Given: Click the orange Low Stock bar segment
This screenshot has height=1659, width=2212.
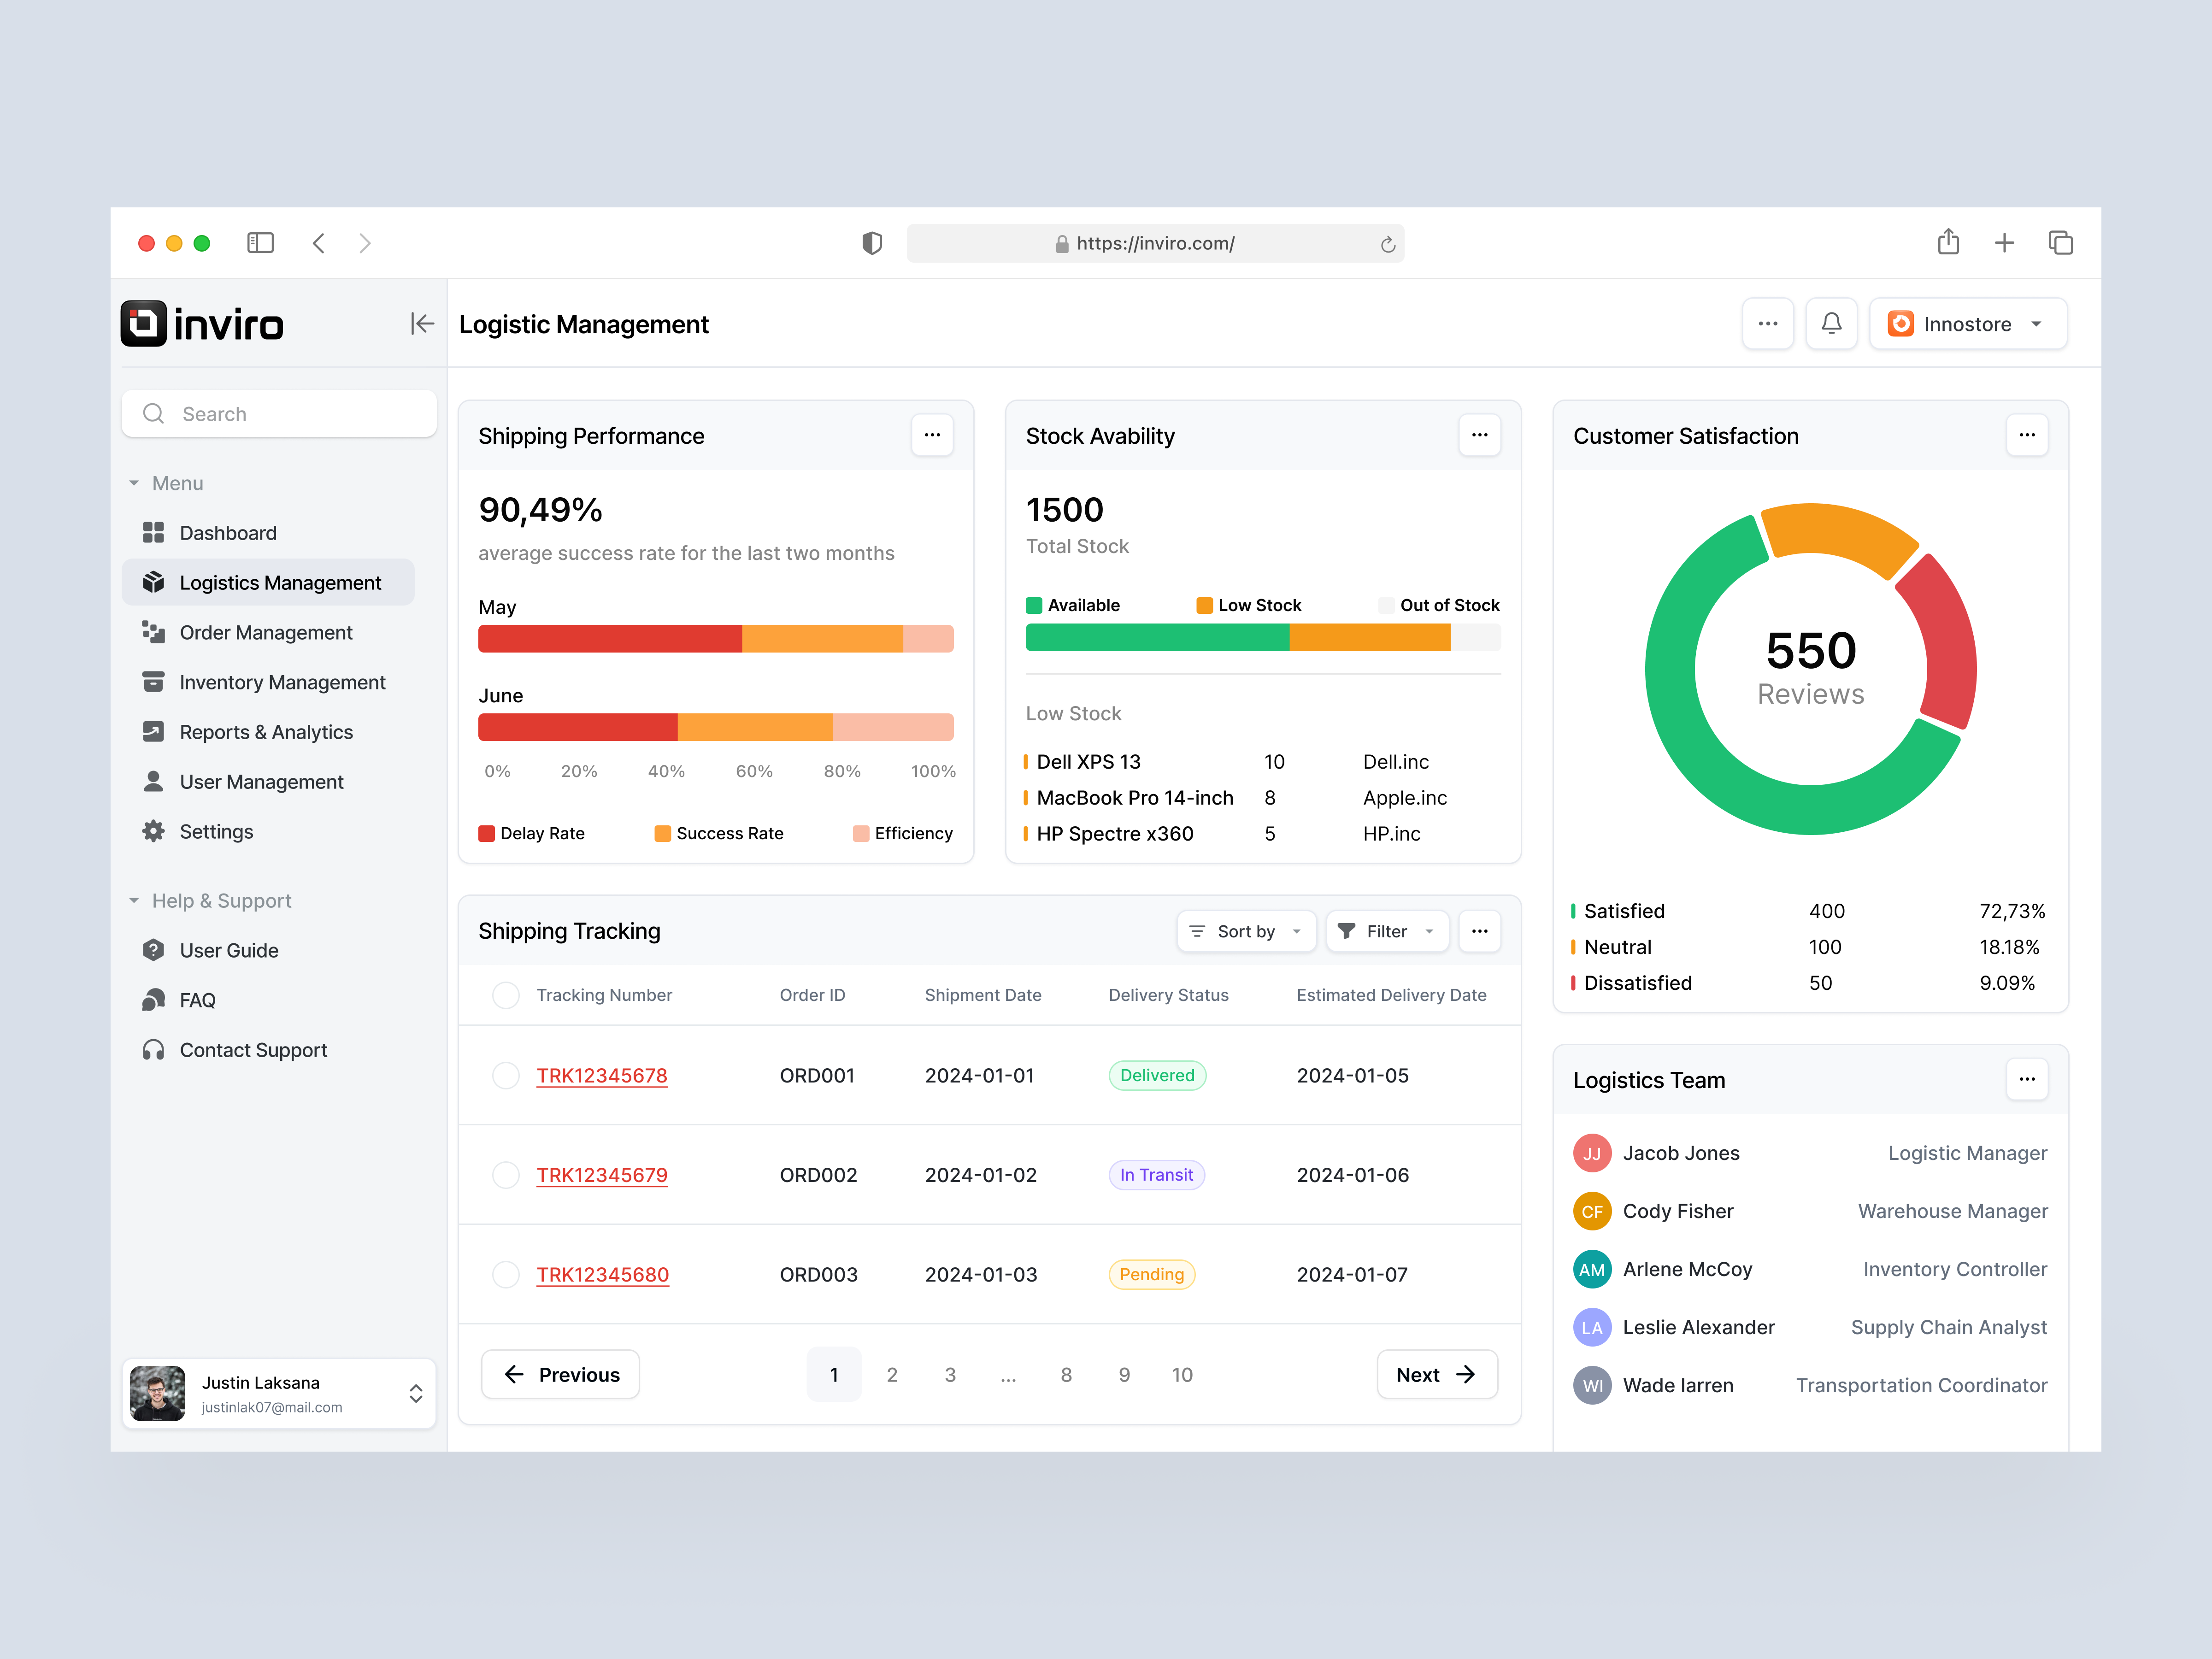Looking at the screenshot, I should pos(1369,638).
